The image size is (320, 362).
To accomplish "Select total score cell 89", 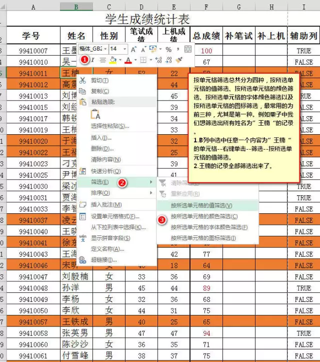I will pos(206,288).
